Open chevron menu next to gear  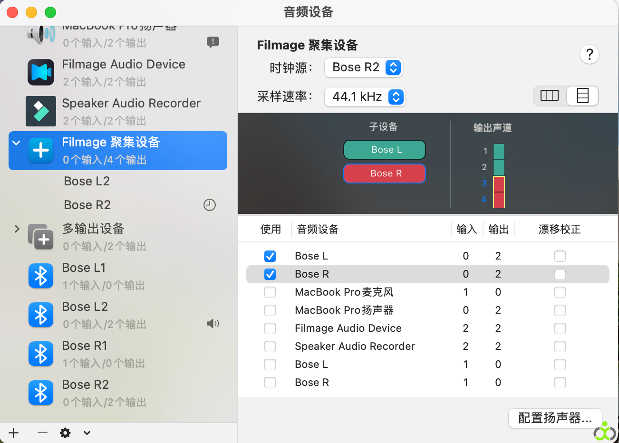click(87, 433)
